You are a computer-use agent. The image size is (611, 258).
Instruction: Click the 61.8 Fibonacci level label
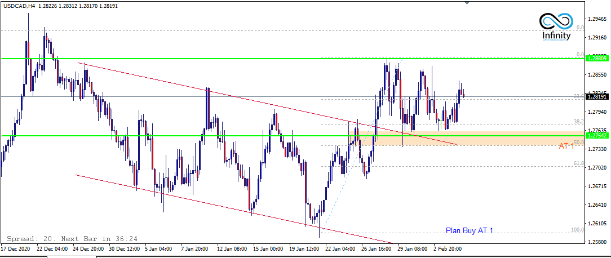[x=579, y=164]
